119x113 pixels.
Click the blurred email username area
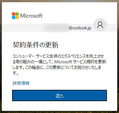(x=56, y=28)
